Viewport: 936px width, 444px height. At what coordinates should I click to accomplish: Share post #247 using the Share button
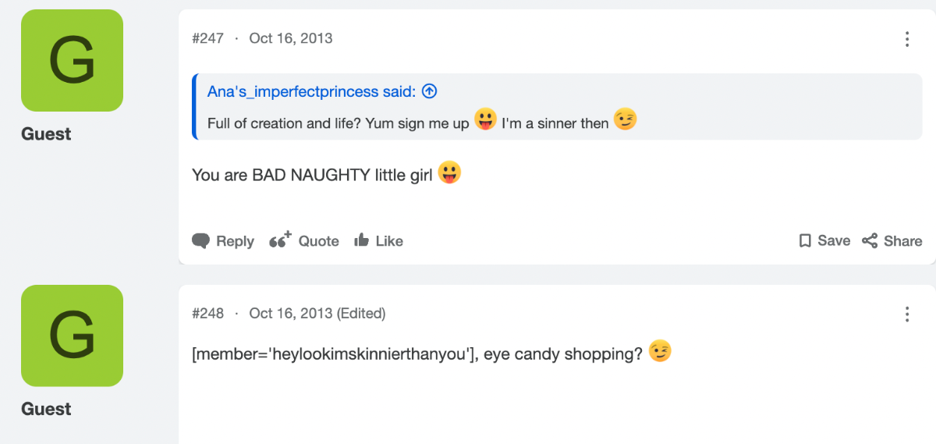point(892,241)
